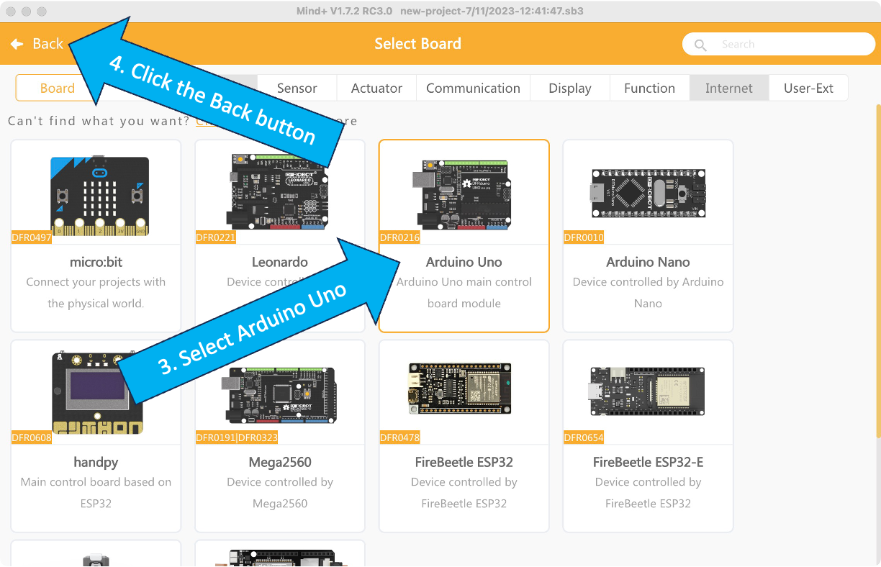Click the Back button label
Viewport: 881px width, 567px height.
[x=48, y=44]
